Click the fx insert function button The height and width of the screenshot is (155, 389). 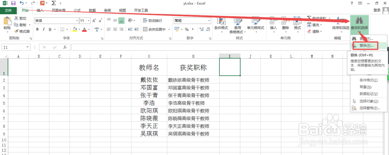click(65, 47)
